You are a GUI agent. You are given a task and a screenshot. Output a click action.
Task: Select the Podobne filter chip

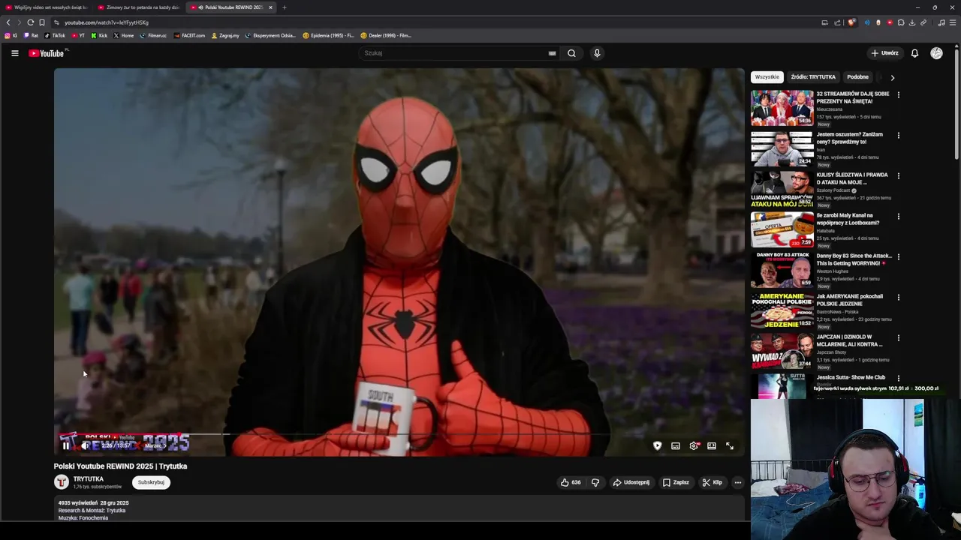[x=857, y=76]
